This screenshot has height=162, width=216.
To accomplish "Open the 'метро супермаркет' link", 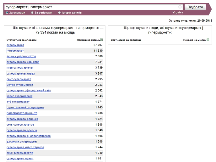I will pos(20,85).
